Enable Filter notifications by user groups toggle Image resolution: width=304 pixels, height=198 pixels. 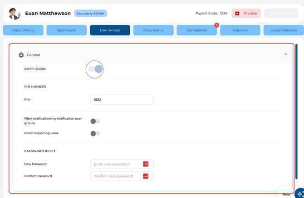(x=95, y=121)
